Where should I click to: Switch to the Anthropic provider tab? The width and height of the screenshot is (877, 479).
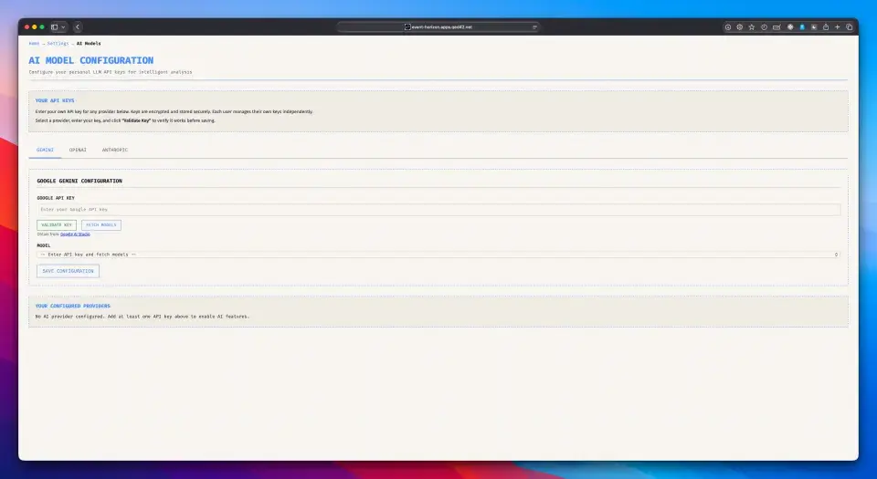(115, 150)
